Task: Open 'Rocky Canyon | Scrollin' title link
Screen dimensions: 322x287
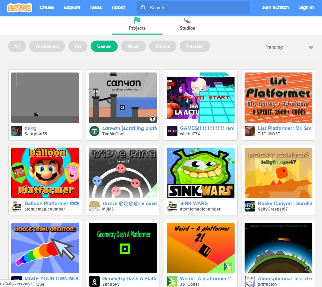Action: (285, 204)
